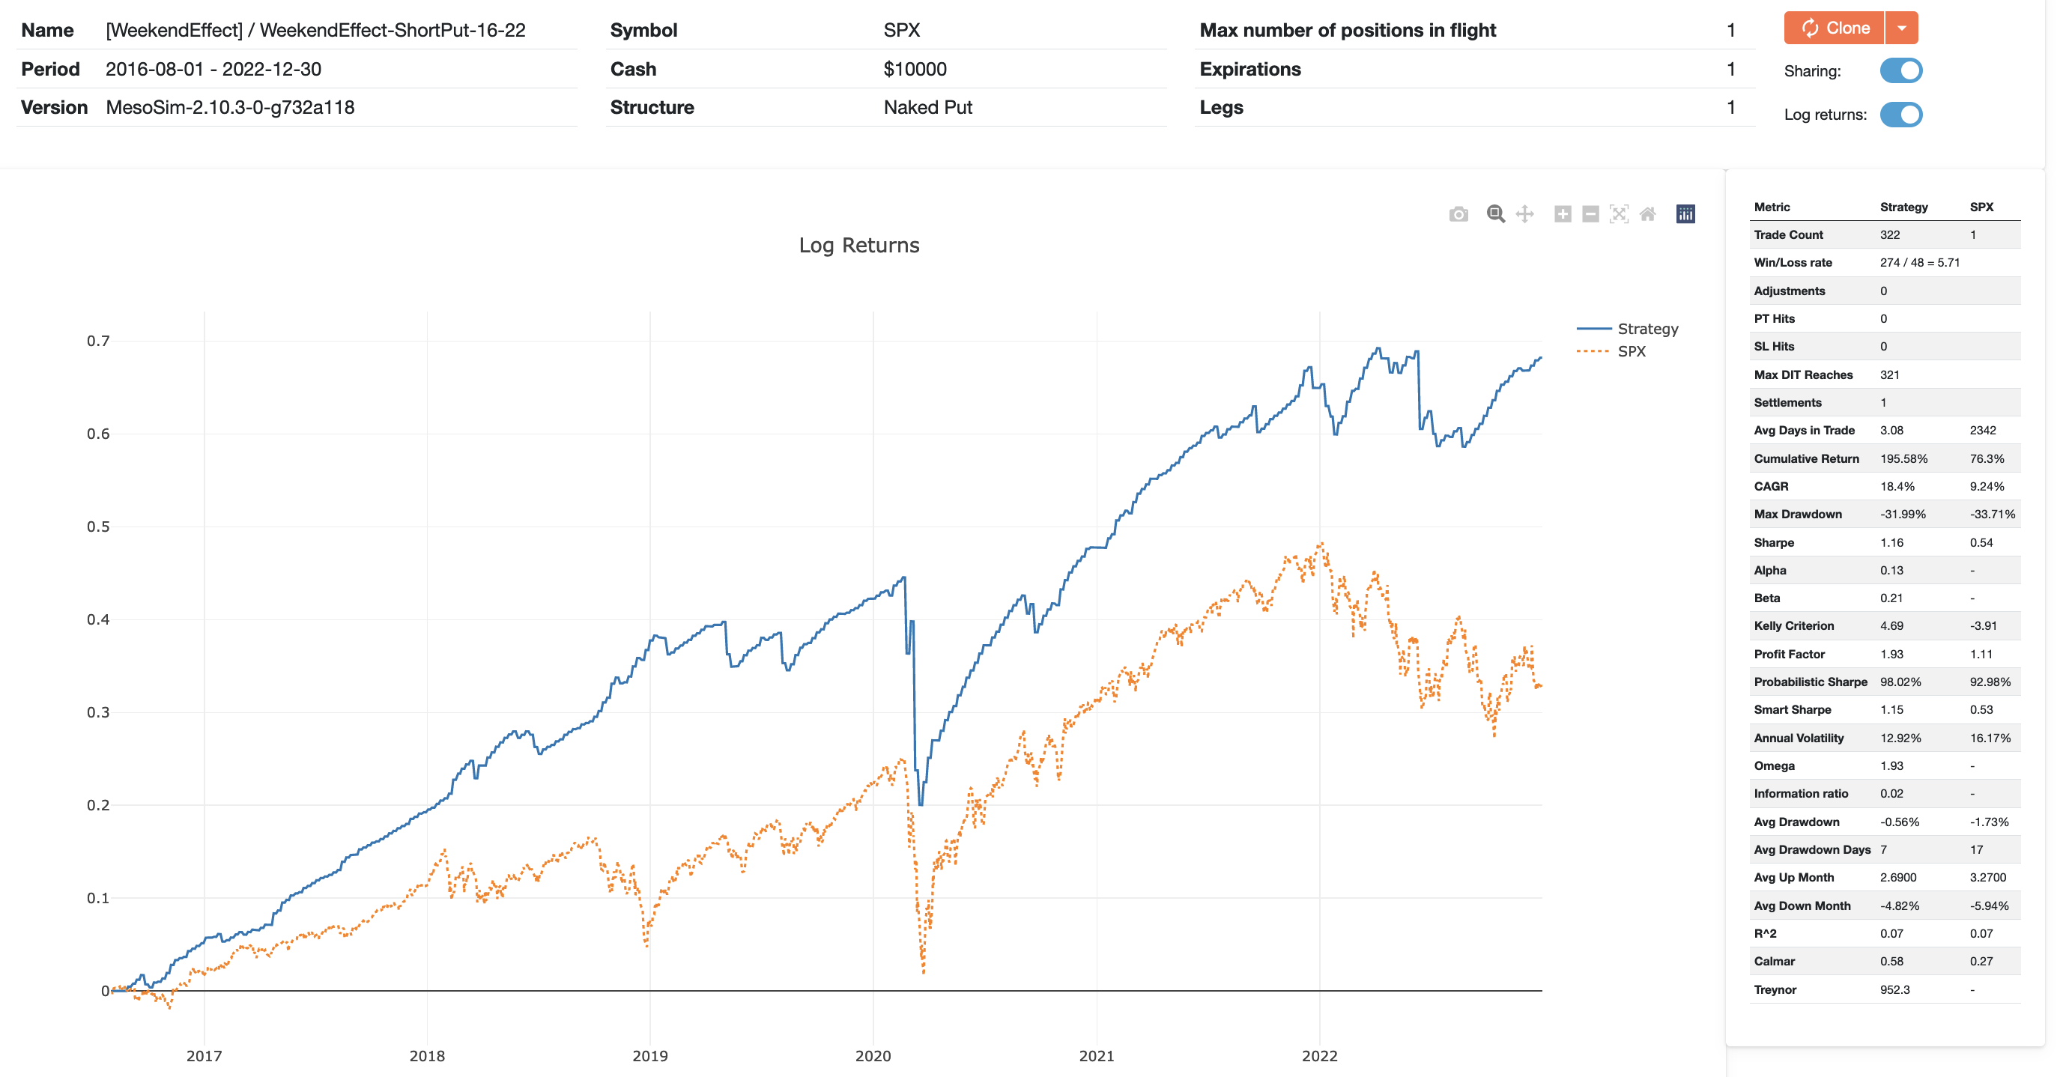Activate the box zoom tool on chart
This screenshot has width=2057, height=1077.
pyautogui.click(x=1495, y=214)
